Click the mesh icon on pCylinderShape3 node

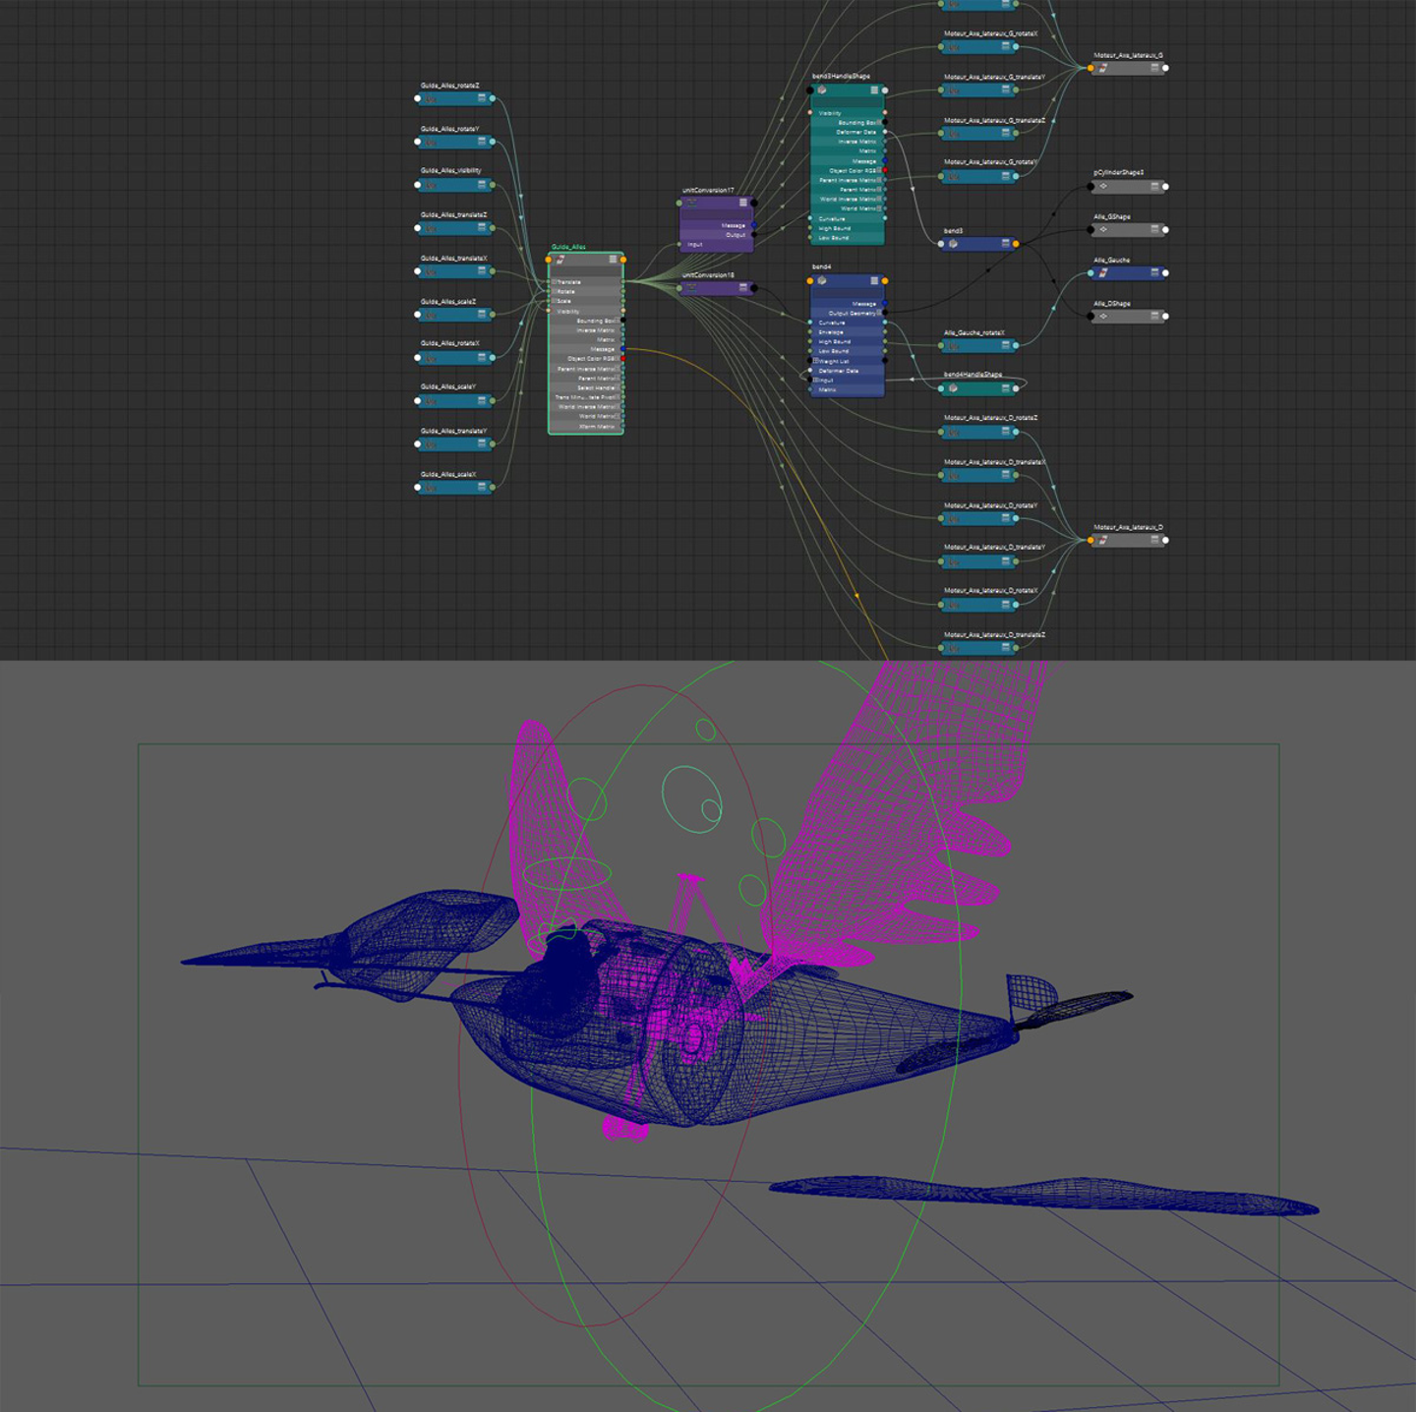(x=1103, y=187)
